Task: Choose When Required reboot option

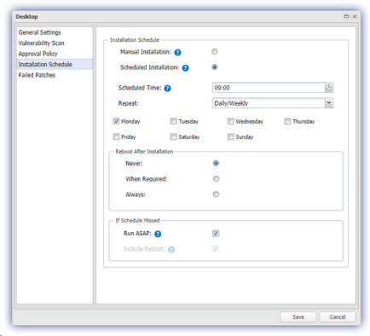Action: point(216,179)
